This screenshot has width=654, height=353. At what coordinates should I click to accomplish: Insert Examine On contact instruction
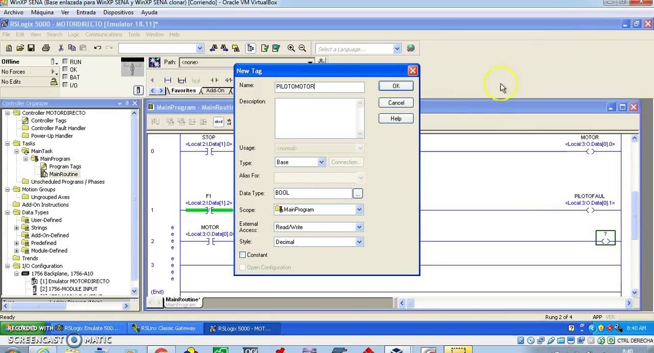[215, 80]
